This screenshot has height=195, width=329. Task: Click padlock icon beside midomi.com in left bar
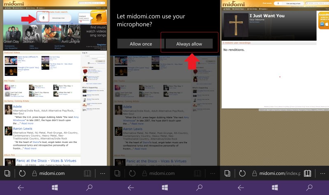coord(35,173)
